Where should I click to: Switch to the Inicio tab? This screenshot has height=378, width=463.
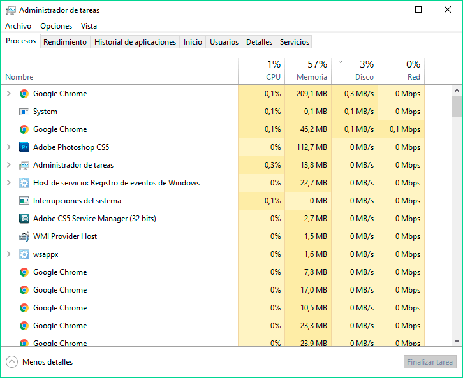[193, 42]
